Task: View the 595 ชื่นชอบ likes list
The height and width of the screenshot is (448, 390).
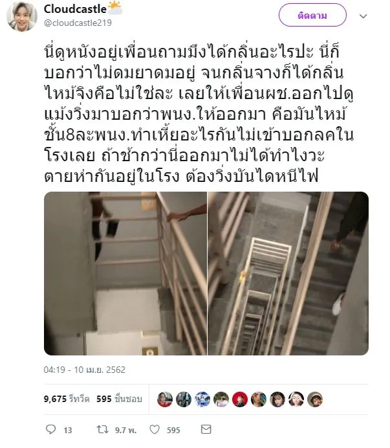Action: pyautogui.click(x=119, y=399)
